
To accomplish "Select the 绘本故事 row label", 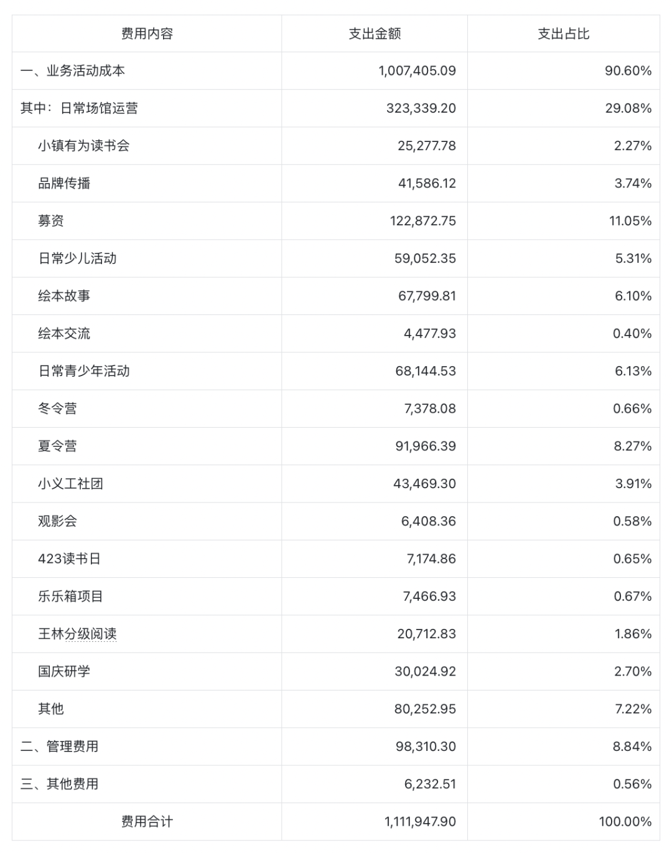I will click(x=64, y=296).
